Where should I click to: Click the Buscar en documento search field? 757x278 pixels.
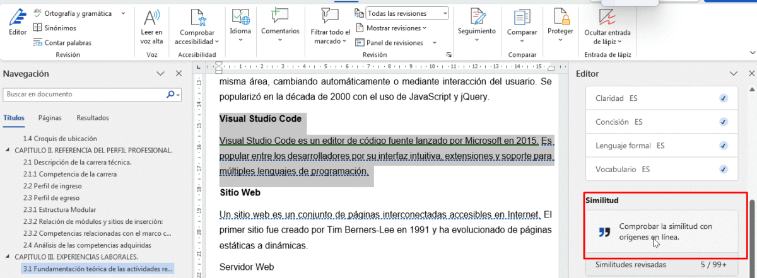tap(85, 94)
